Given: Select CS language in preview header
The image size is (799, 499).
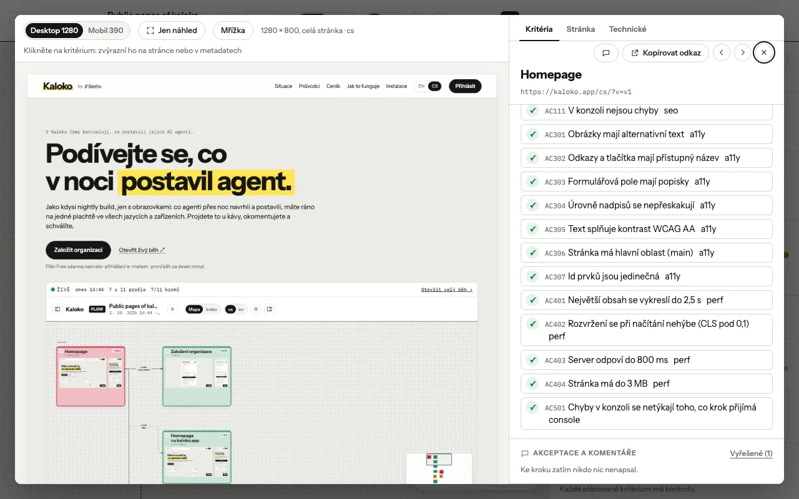Looking at the screenshot, I should point(434,86).
